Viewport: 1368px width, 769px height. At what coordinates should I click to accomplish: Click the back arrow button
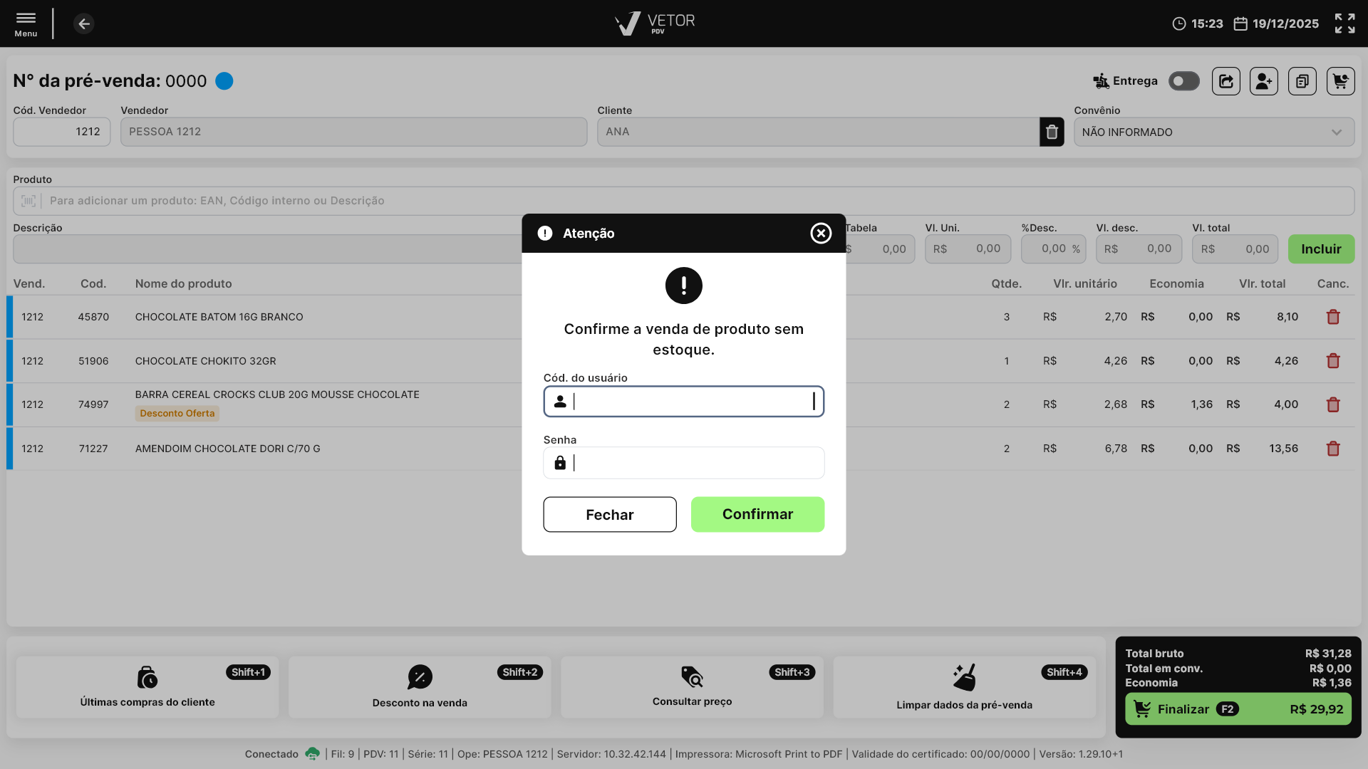tap(84, 24)
